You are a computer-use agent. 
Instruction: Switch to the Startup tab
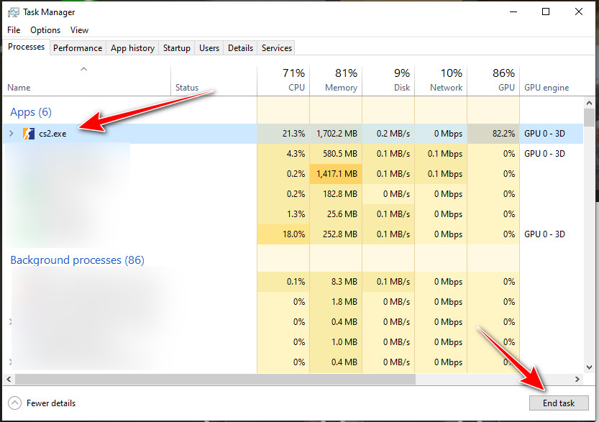coord(176,48)
